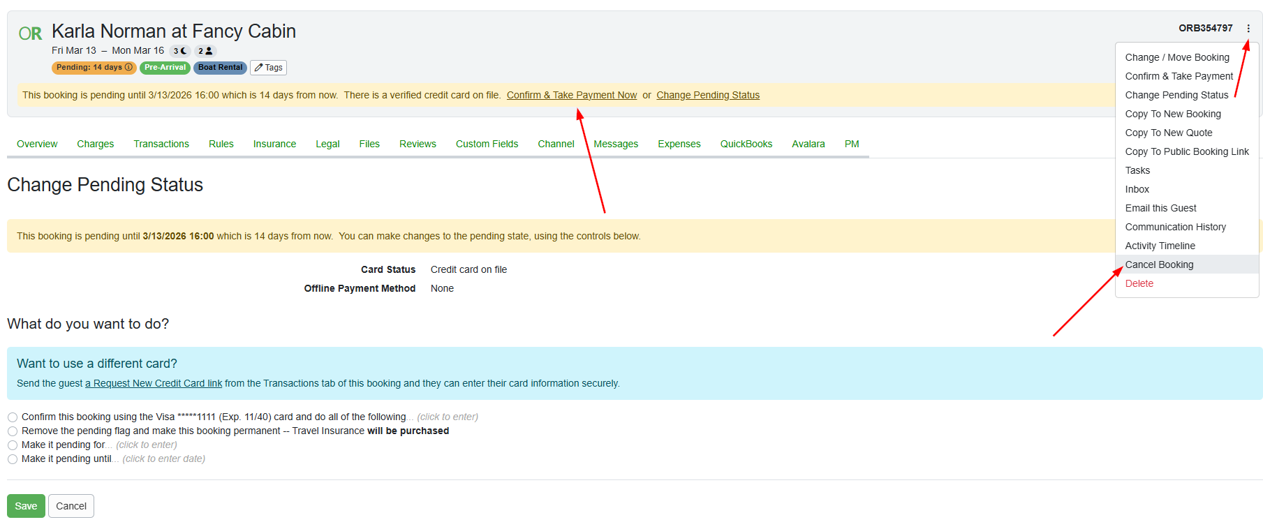This screenshot has height=529, width=1263.
Task: Switch to the Files tab
Action: (x=369, y=144)
